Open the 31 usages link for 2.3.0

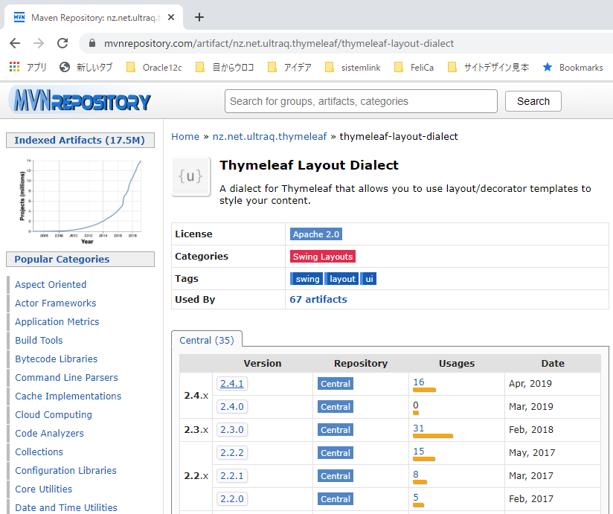[419, 428]
